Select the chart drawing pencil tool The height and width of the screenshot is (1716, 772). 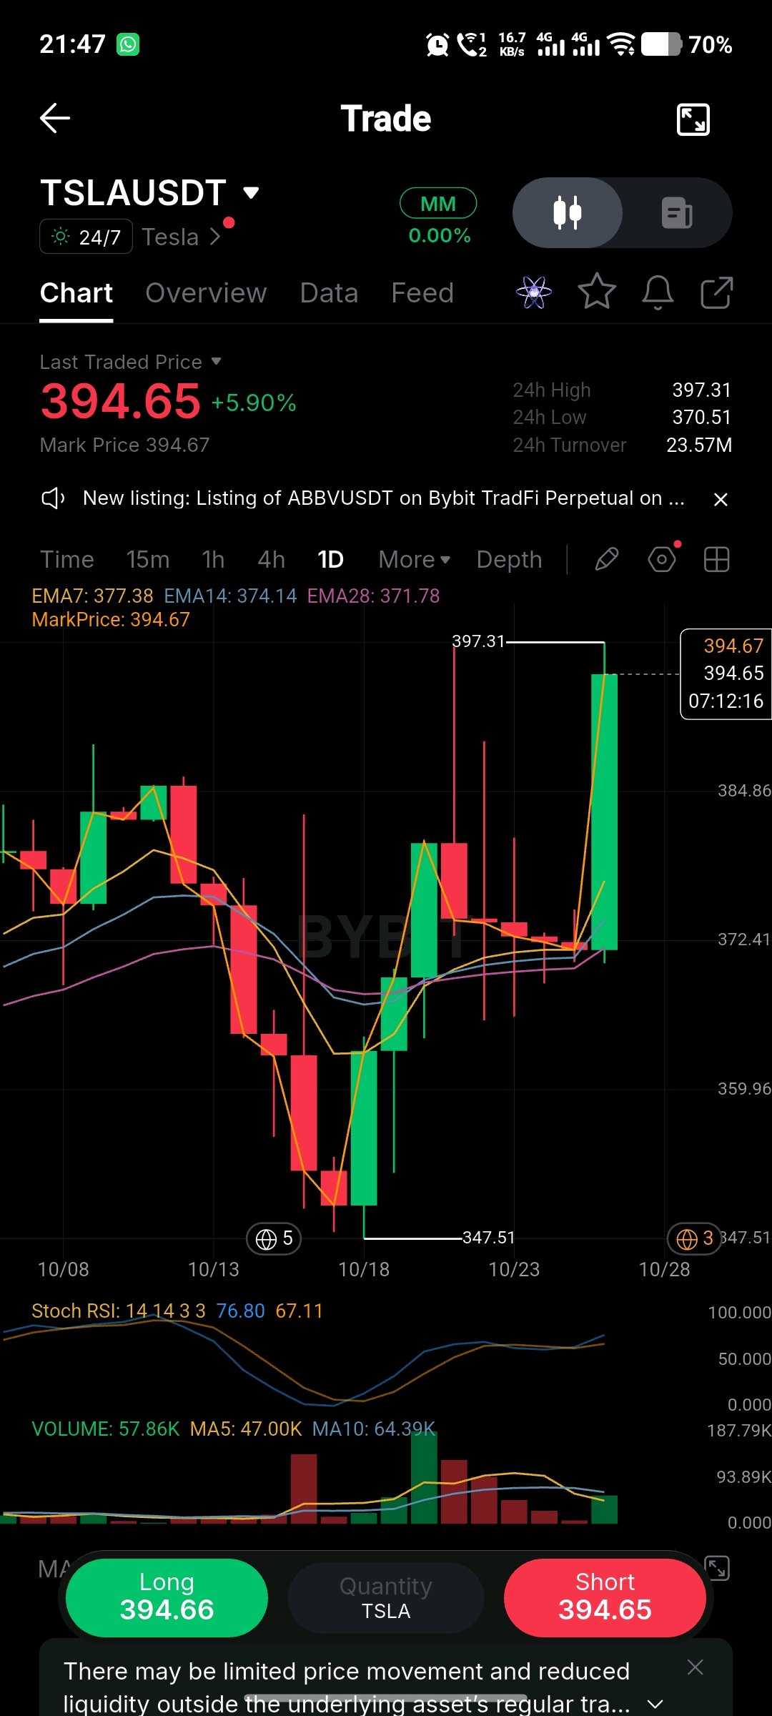click(606, 559)
